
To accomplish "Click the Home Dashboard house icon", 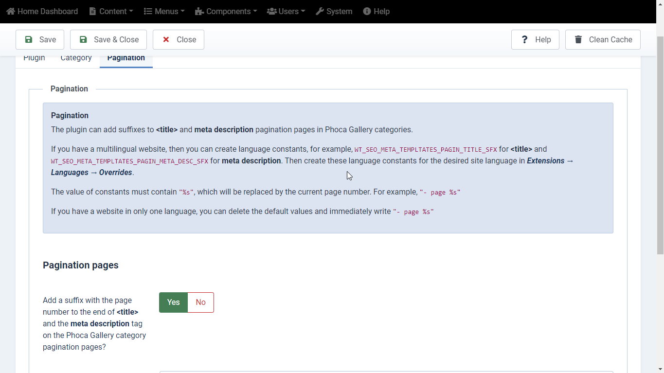I will (11, 11).
